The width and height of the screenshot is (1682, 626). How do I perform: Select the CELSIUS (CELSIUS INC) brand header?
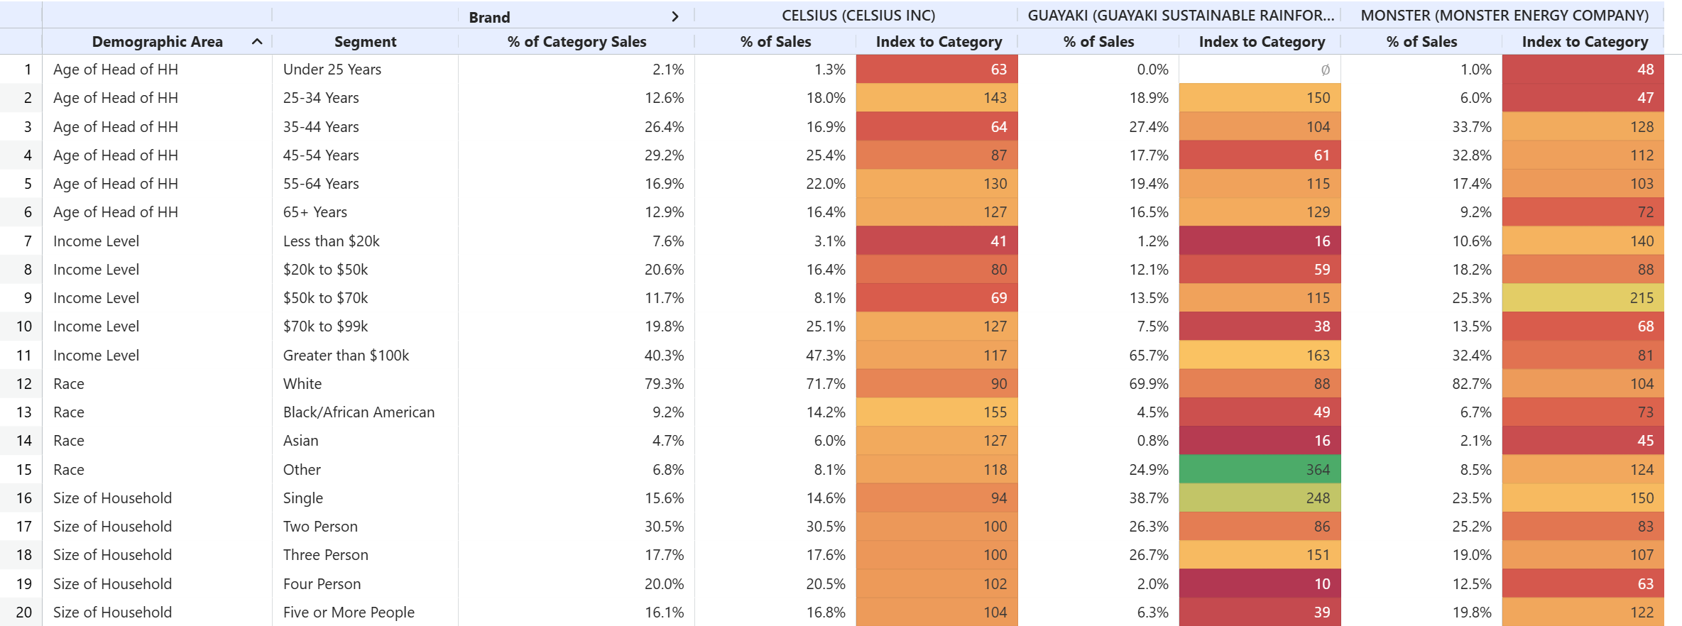point(858,15)
